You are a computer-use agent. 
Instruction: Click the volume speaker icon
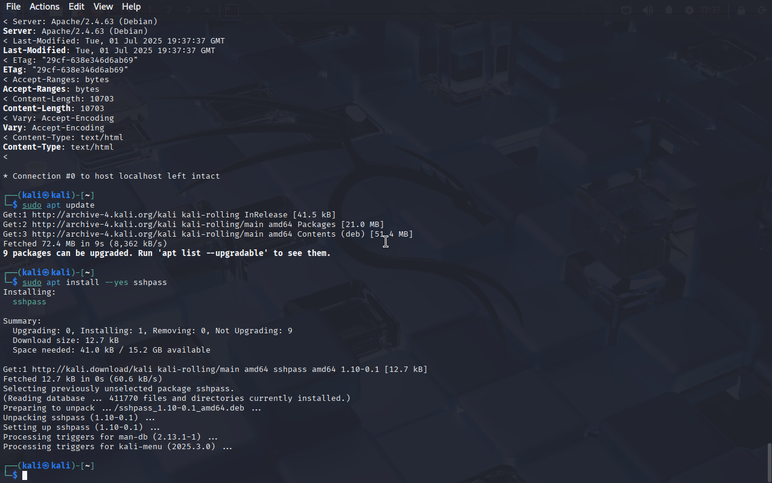point(648,10)
